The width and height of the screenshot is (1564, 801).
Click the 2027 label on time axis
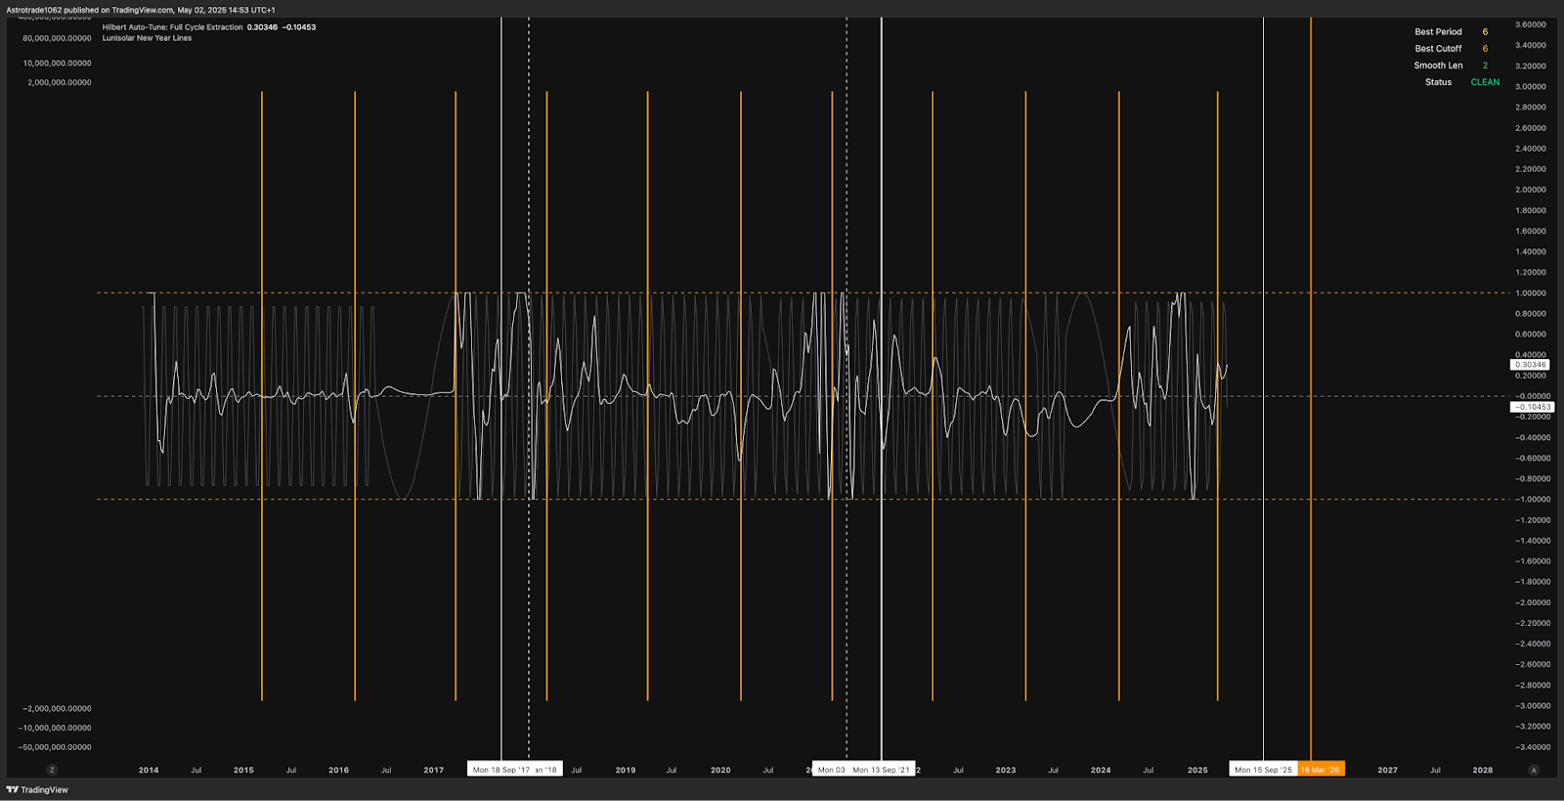(x=1387, y=770)
